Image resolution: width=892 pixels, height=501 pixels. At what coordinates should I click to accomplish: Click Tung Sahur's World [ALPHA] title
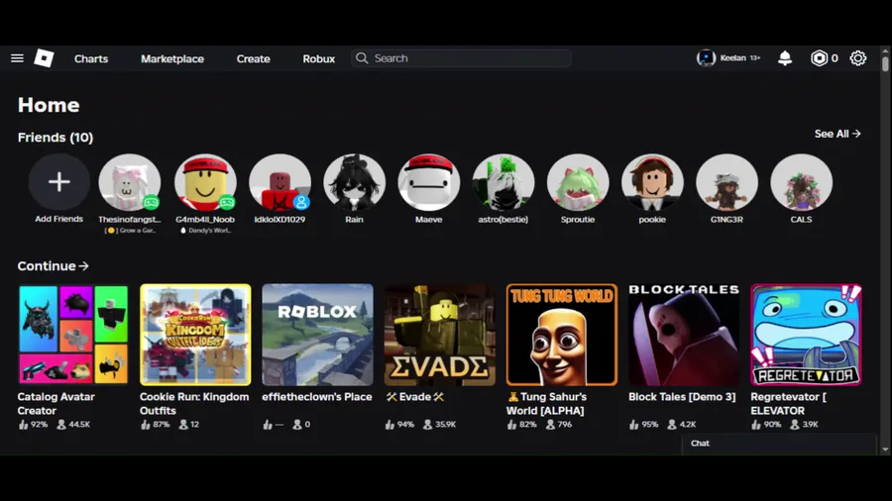(546, 403)
